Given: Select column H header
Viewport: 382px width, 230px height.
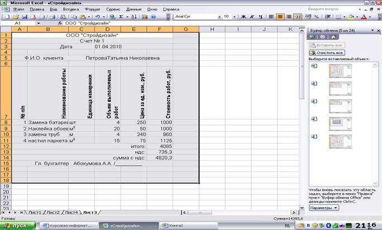Looking at the screenshot, I should (x=213, y=28).
